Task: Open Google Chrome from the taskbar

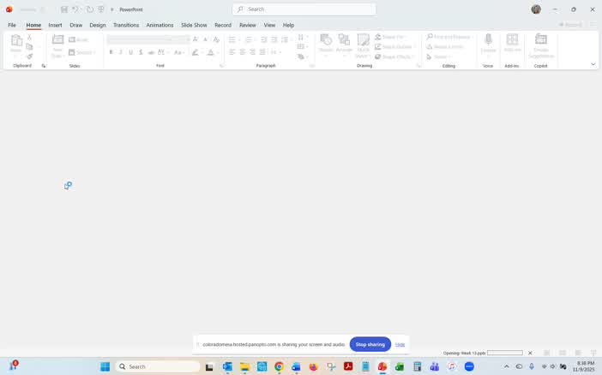Action: [279, 366]
